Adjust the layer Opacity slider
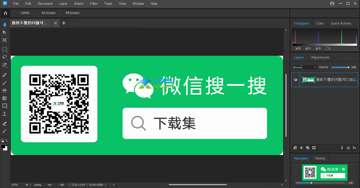This screenshot has width=360, height=188. pos(340,67)
